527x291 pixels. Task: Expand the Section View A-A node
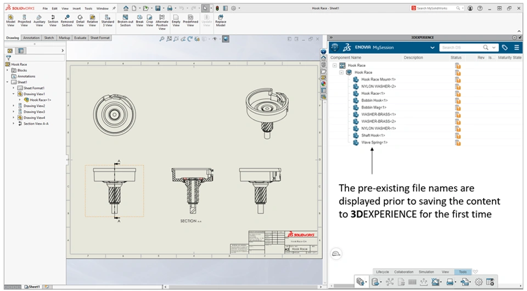click(x=13, y=124)
